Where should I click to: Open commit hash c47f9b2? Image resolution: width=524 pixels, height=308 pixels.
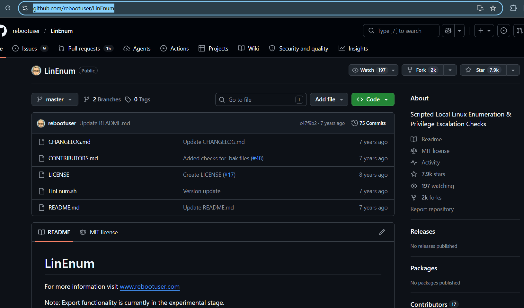click(x=308, y=123)
